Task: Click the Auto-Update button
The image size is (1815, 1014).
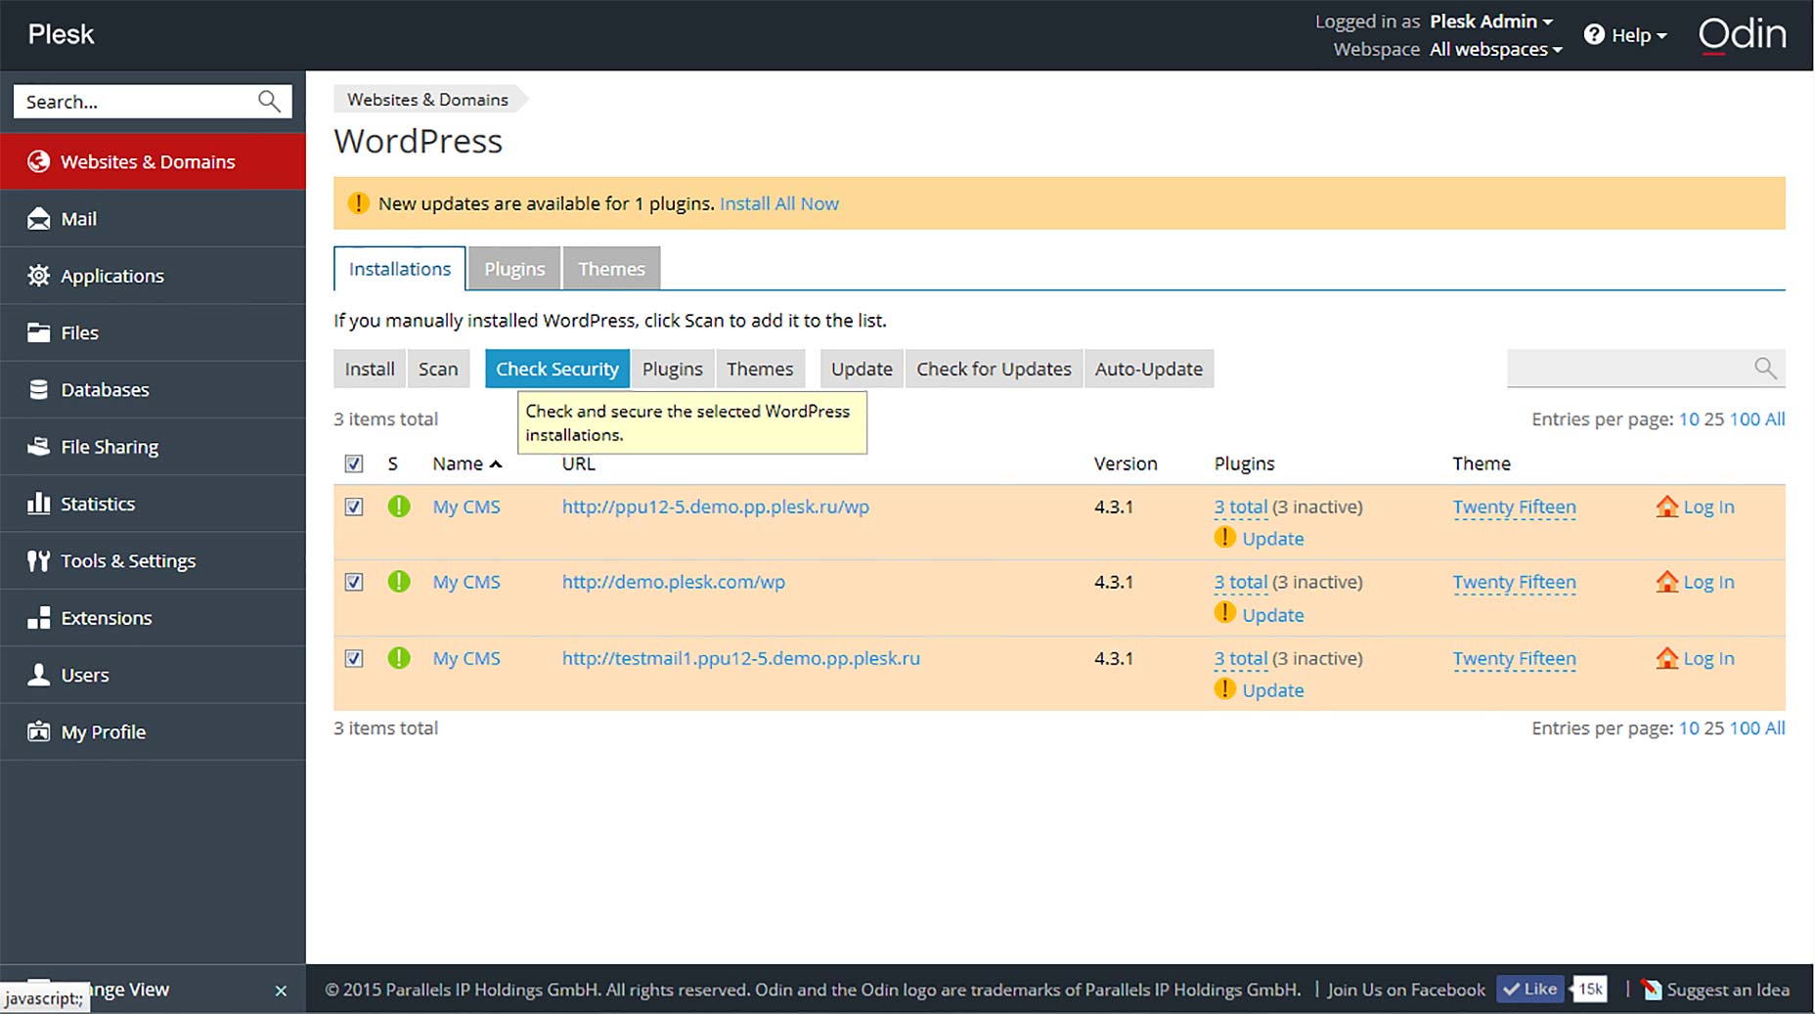Action: 1148,369
